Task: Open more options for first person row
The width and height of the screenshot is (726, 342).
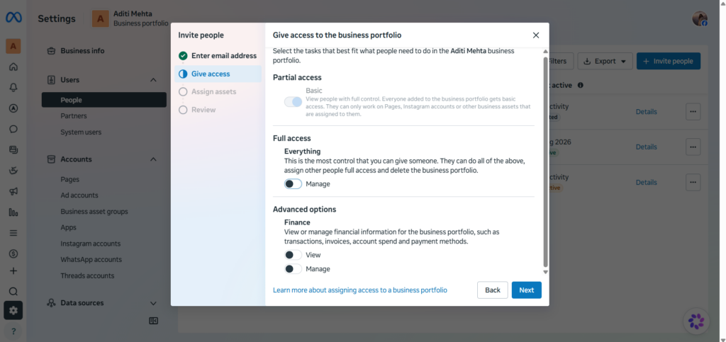Action: 693,111
